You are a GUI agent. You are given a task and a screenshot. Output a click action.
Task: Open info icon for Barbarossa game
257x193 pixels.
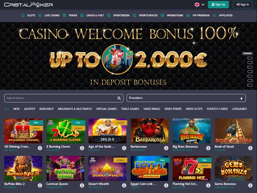pos(166,148)
